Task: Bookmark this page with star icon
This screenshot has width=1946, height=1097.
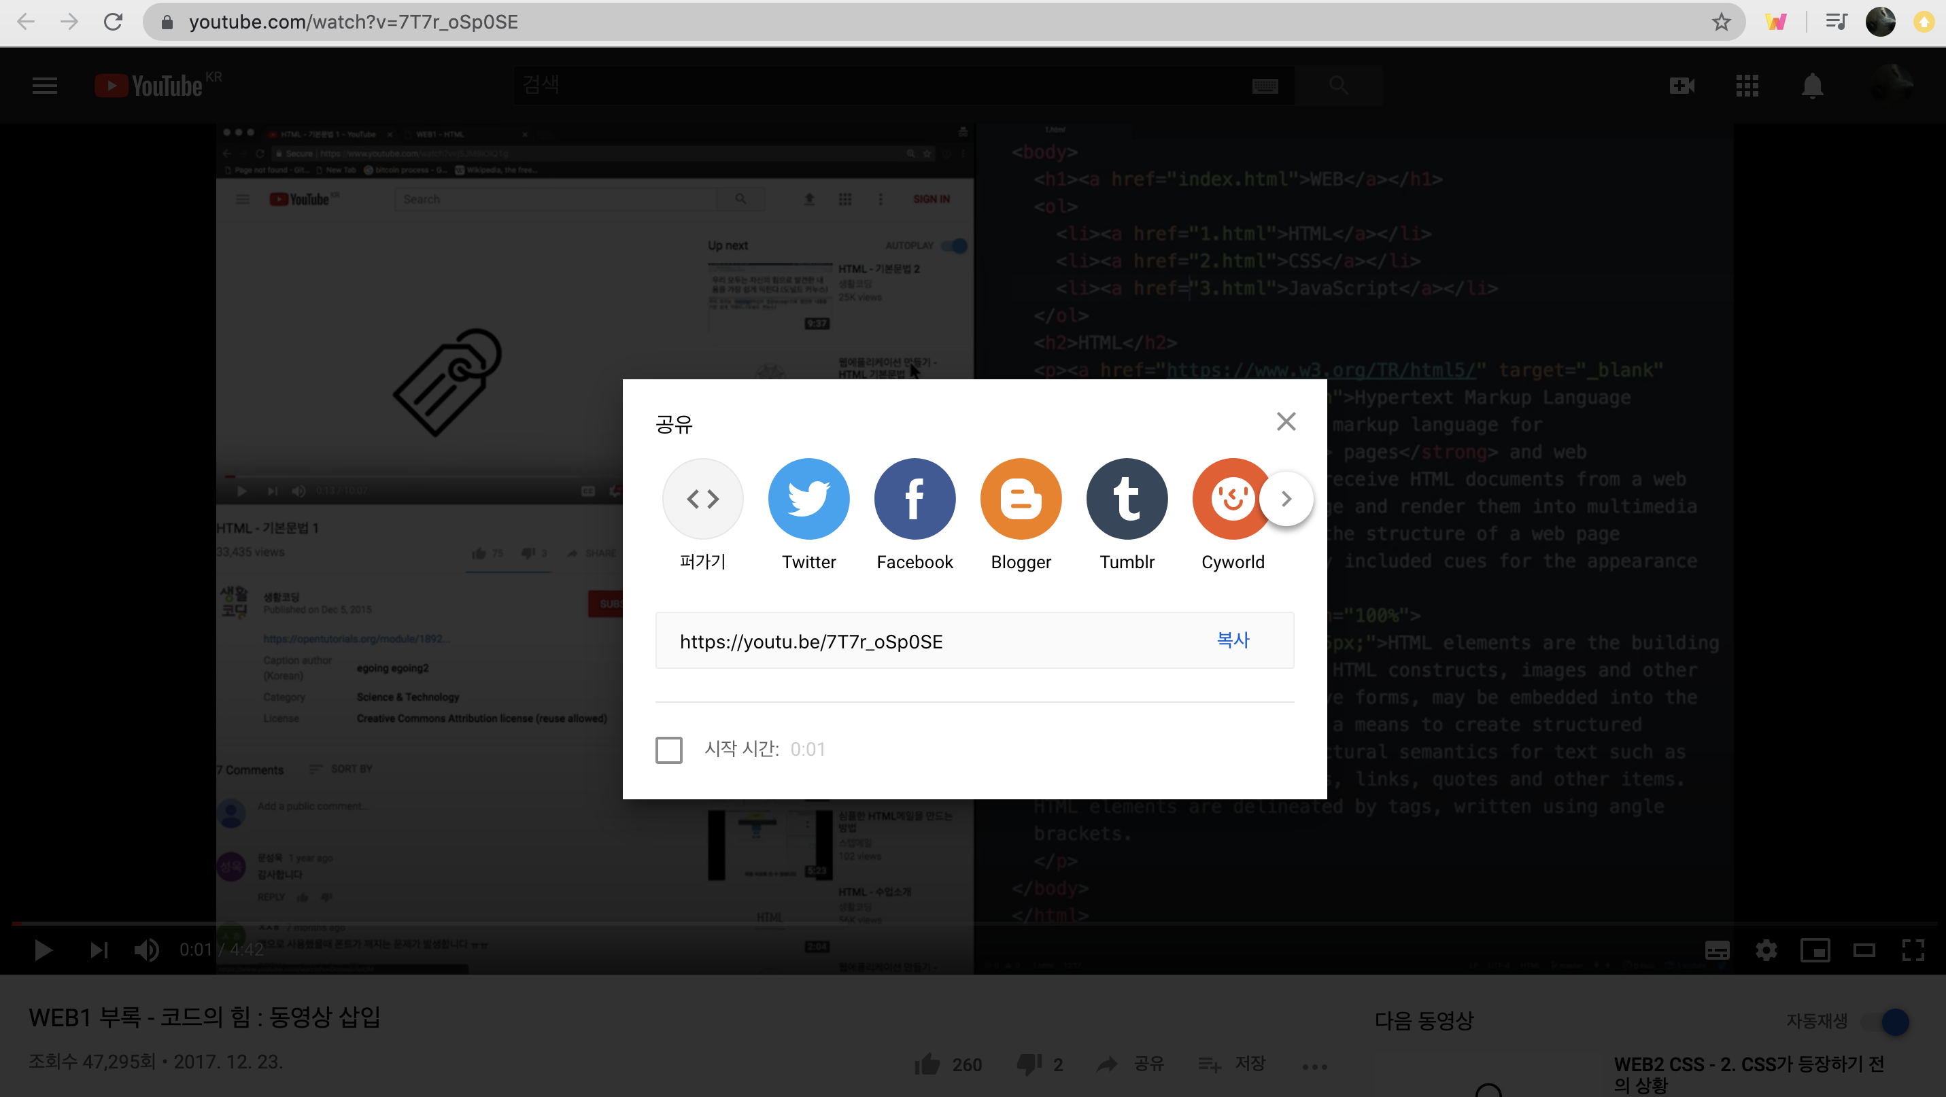Action: pos(1721,22)
